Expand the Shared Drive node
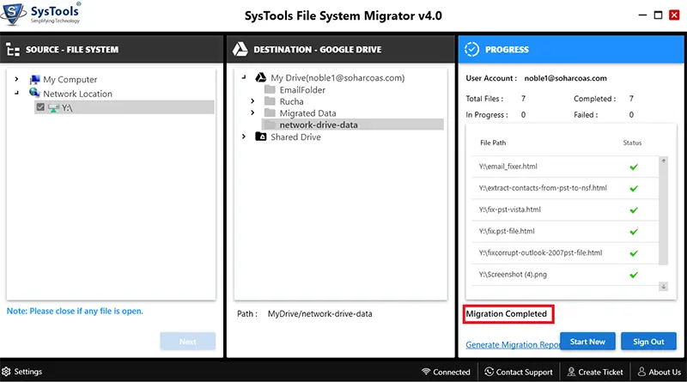Viewport: 687px width, 382px height. tap(244, 136)
